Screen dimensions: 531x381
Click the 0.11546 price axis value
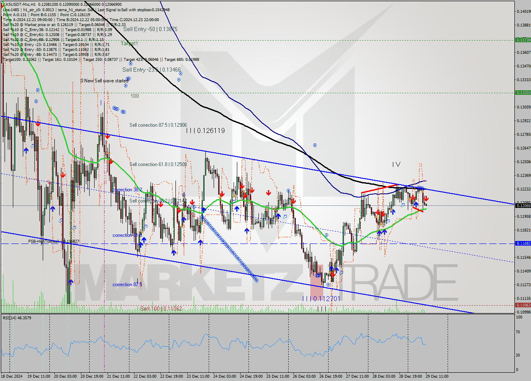point(524,257)
